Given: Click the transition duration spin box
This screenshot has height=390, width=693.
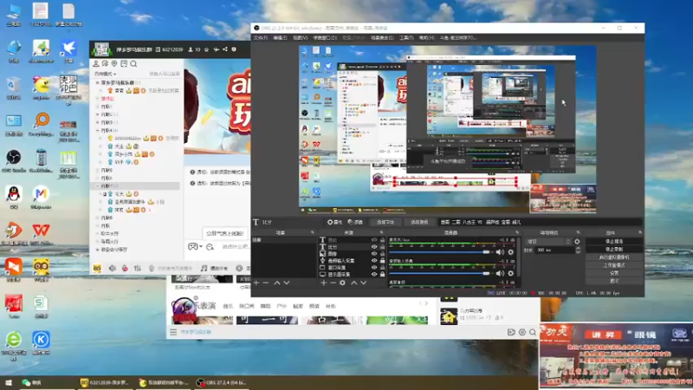Looking at the screenshot, I should (x=558, y=250).
